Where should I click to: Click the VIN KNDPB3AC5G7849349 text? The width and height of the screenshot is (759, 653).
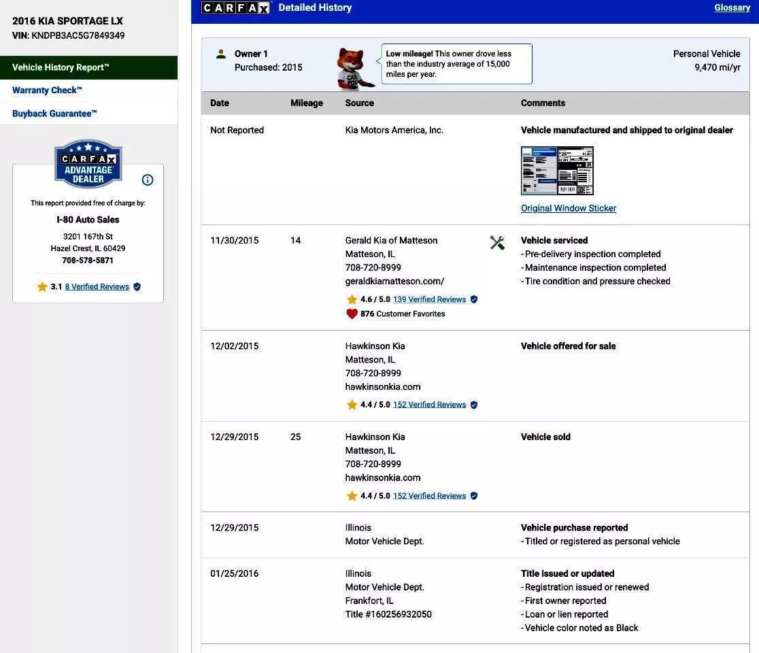[x=68, y=35]
